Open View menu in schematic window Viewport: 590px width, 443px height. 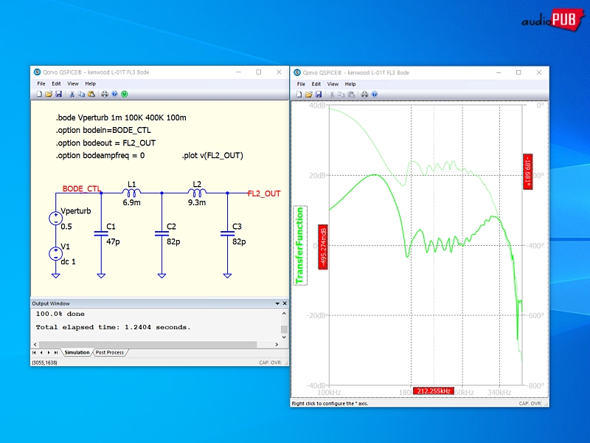[x=72, y=83]
